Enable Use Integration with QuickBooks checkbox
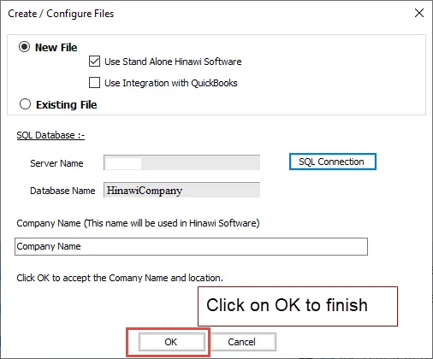This screenshot has width=433, height=359. (94, 83)
